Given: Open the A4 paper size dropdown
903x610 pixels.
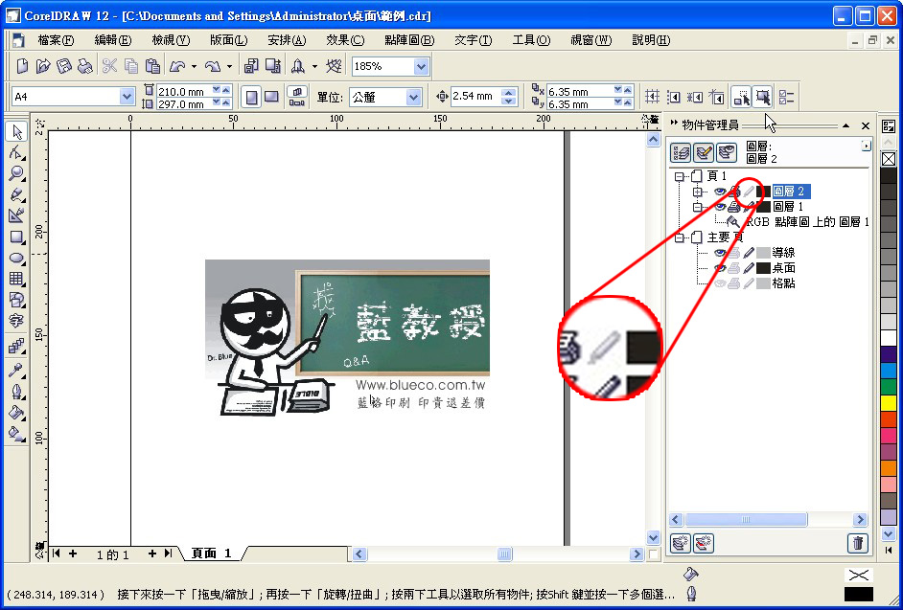Looking at the screenshot, I should (127, 98).
